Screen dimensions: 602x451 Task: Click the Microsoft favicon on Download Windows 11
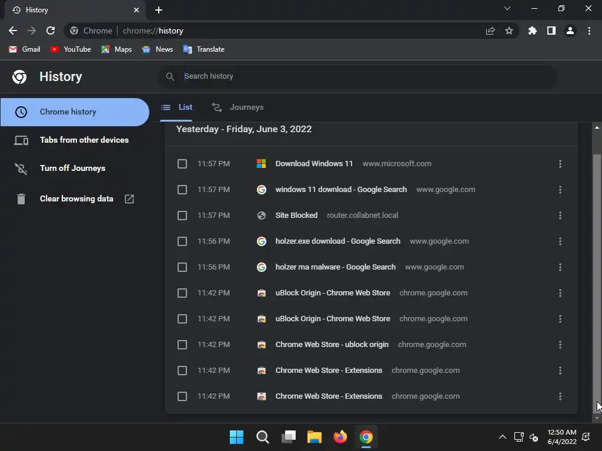tap(262, 164)
